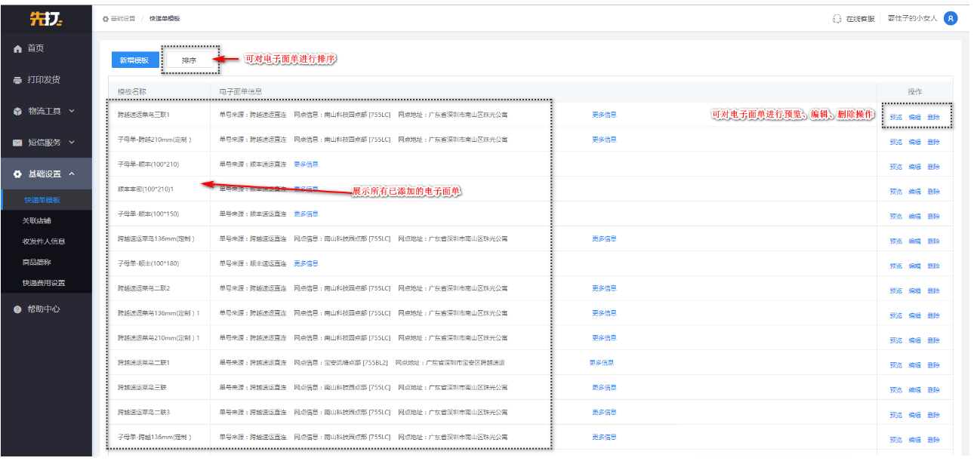Click the 在线客服 link in the header

coord(860,18)
